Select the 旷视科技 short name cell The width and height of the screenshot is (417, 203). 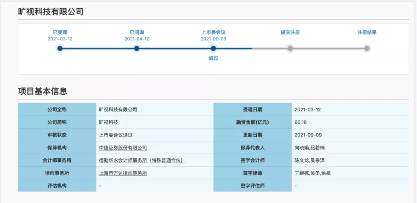[x=155, y=122]
